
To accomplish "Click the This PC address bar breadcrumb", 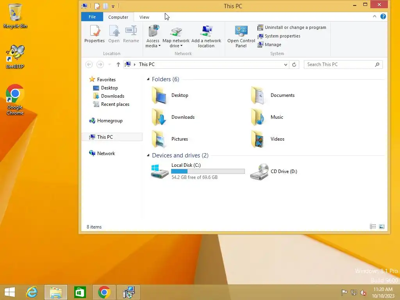I will click(147, 64).
